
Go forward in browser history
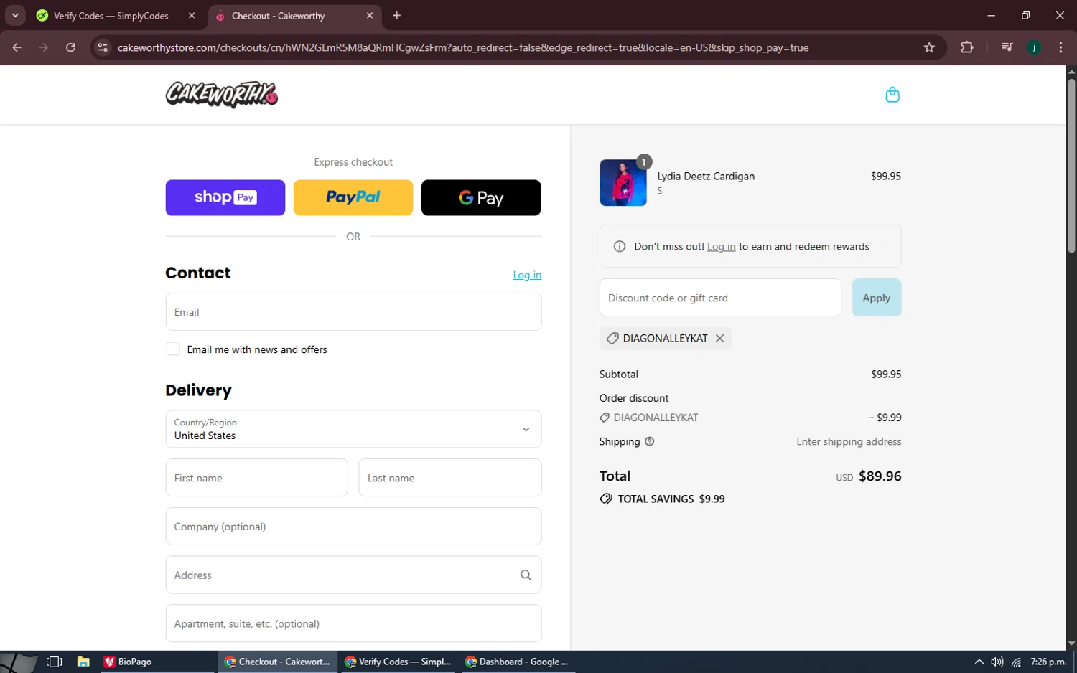44,47
